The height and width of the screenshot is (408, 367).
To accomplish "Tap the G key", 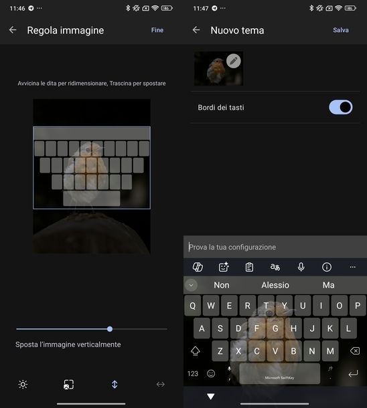I will click(x=275, y=328).
